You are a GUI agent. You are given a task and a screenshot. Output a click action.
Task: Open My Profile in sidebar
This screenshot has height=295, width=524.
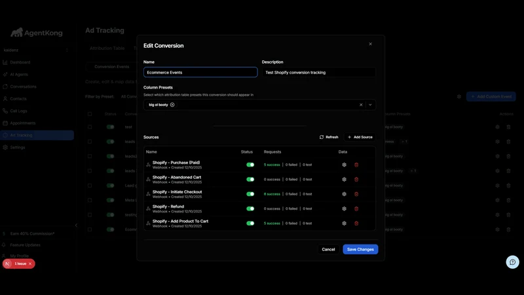[x=20, y=256]
